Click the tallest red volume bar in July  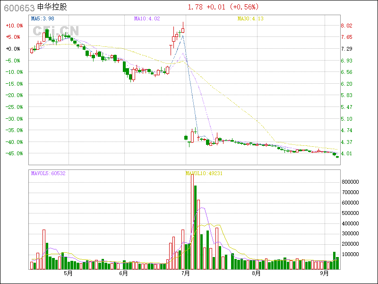click(192, 222)
